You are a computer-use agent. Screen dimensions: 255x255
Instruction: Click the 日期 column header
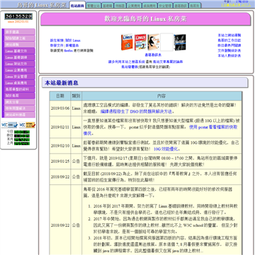click(x=60, y=96)
